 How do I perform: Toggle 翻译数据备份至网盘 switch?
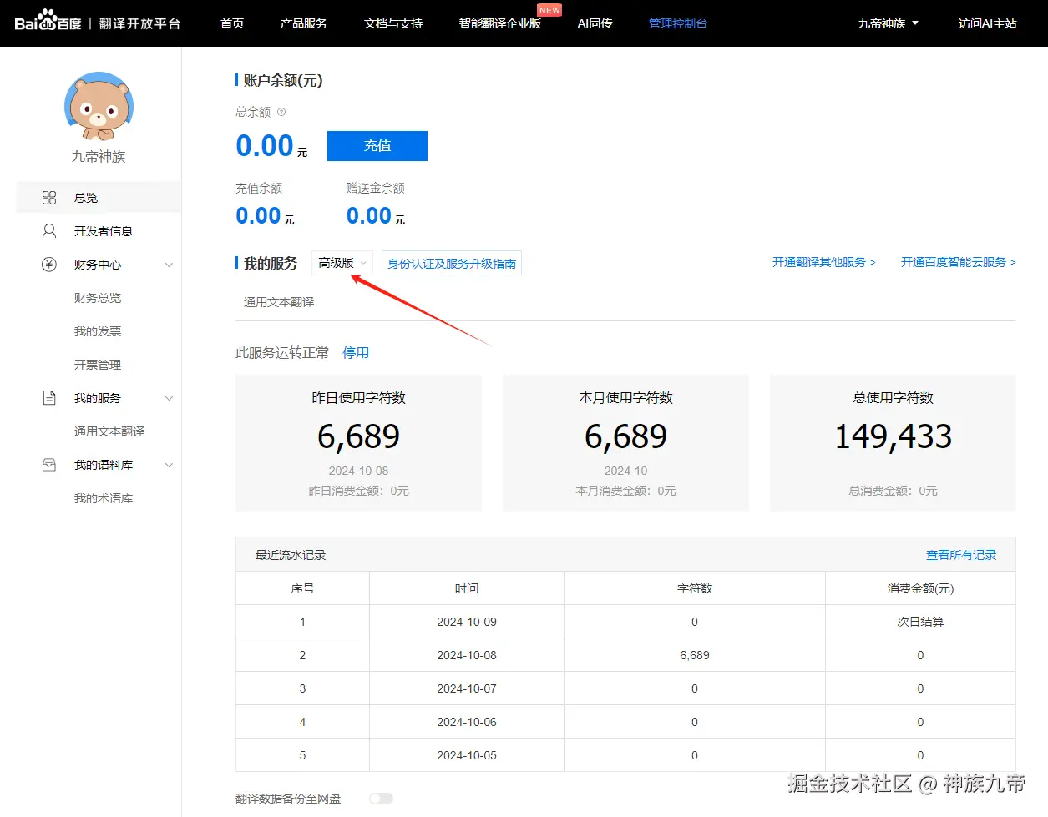(x=381, y=799)
